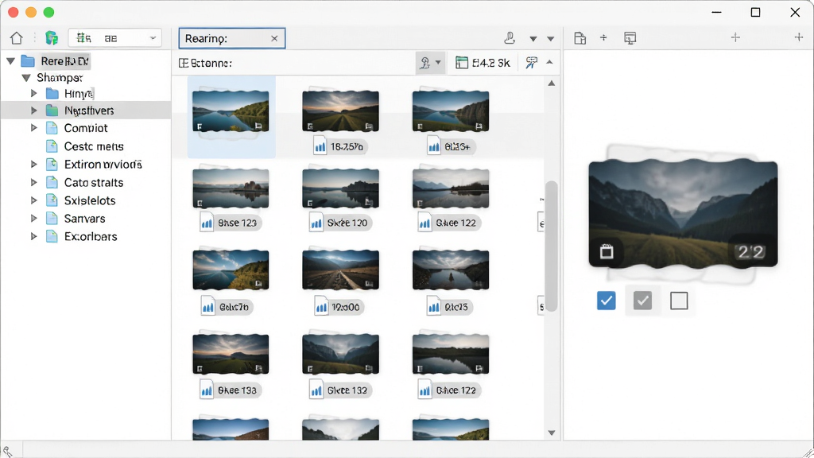Toggle the gray checked checkbox under preview
The width and height of the screenshot is (814, 458).
click(642, 301)
